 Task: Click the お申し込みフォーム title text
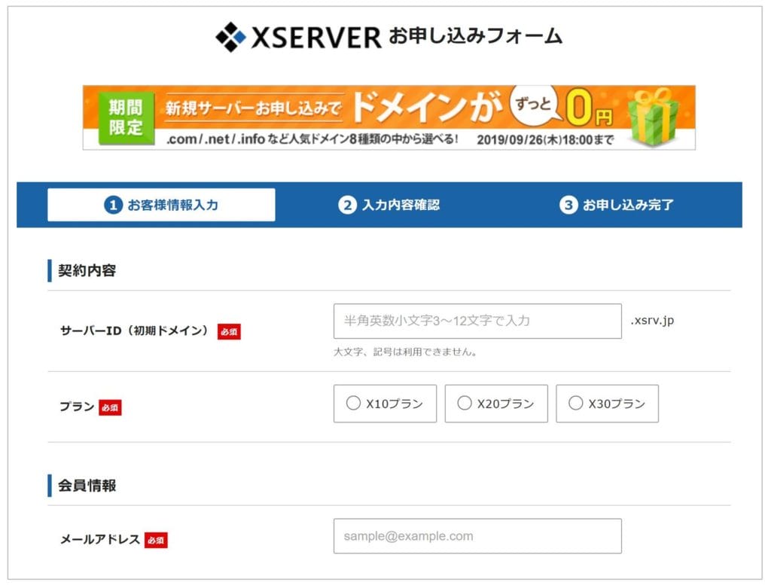(476, 36)
